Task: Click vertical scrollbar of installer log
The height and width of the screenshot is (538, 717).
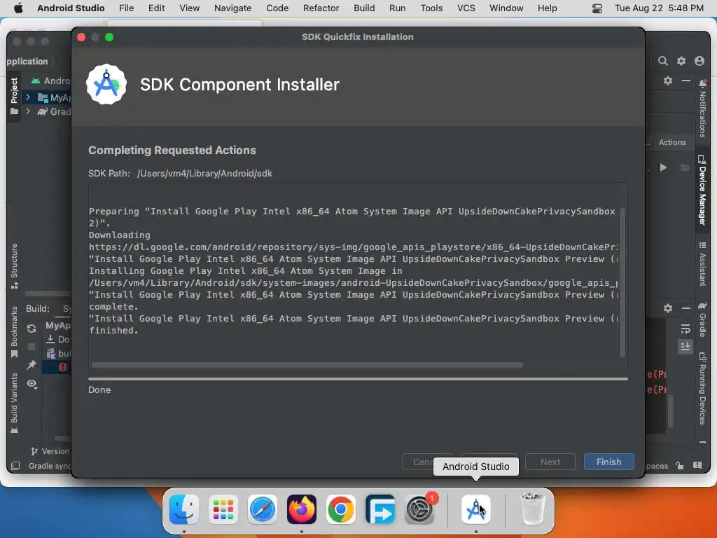Action: point(622,282)
